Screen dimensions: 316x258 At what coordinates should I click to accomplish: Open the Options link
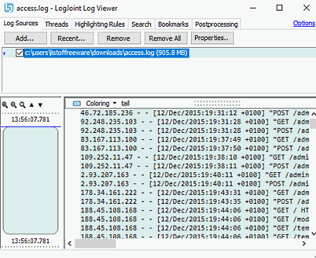(x=304, y=23)
